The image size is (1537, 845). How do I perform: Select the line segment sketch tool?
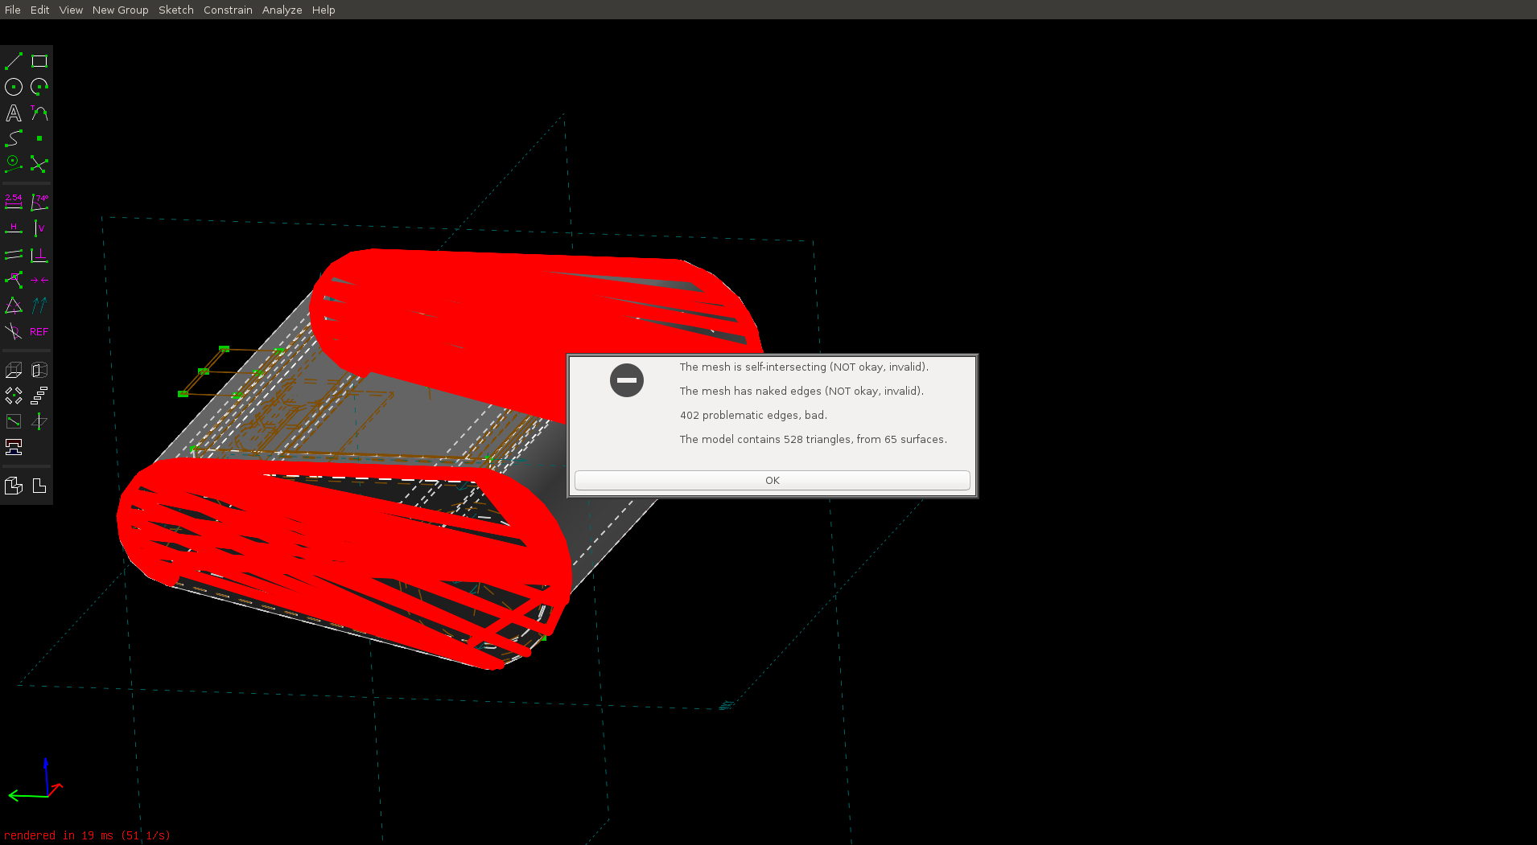pos(14,61)
